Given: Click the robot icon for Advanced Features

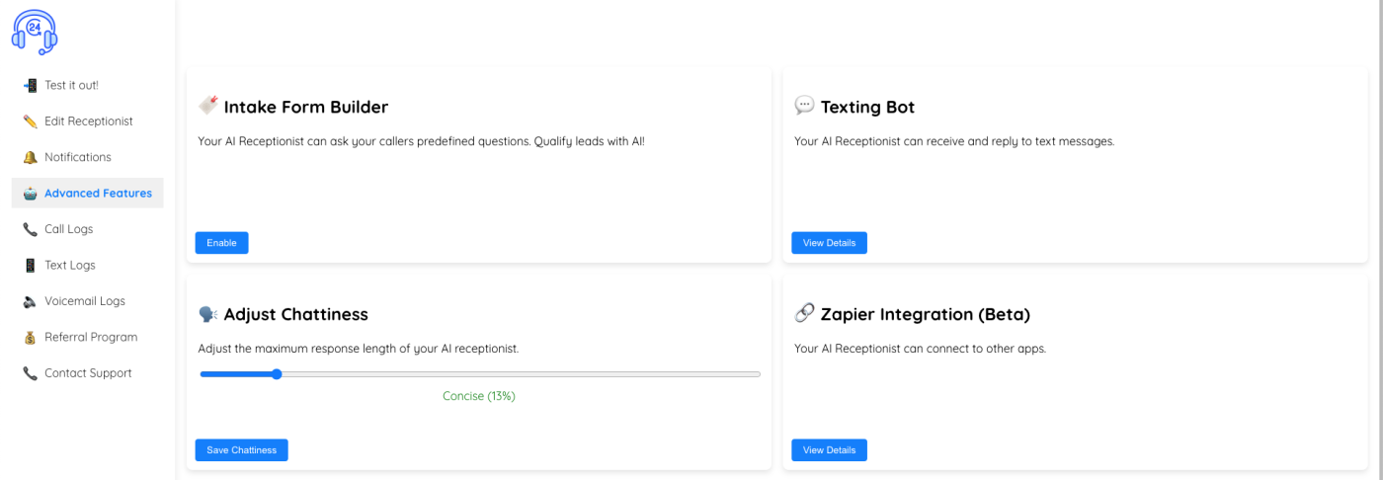Looking at the screenshot, I should click(x=30, y=194).
